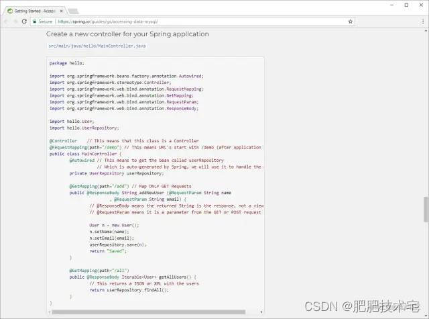This screenshot has width=429, height=319.
Task: Click the comment 'This returns a JSON or XML'
Action: click(x=144, y=283)
